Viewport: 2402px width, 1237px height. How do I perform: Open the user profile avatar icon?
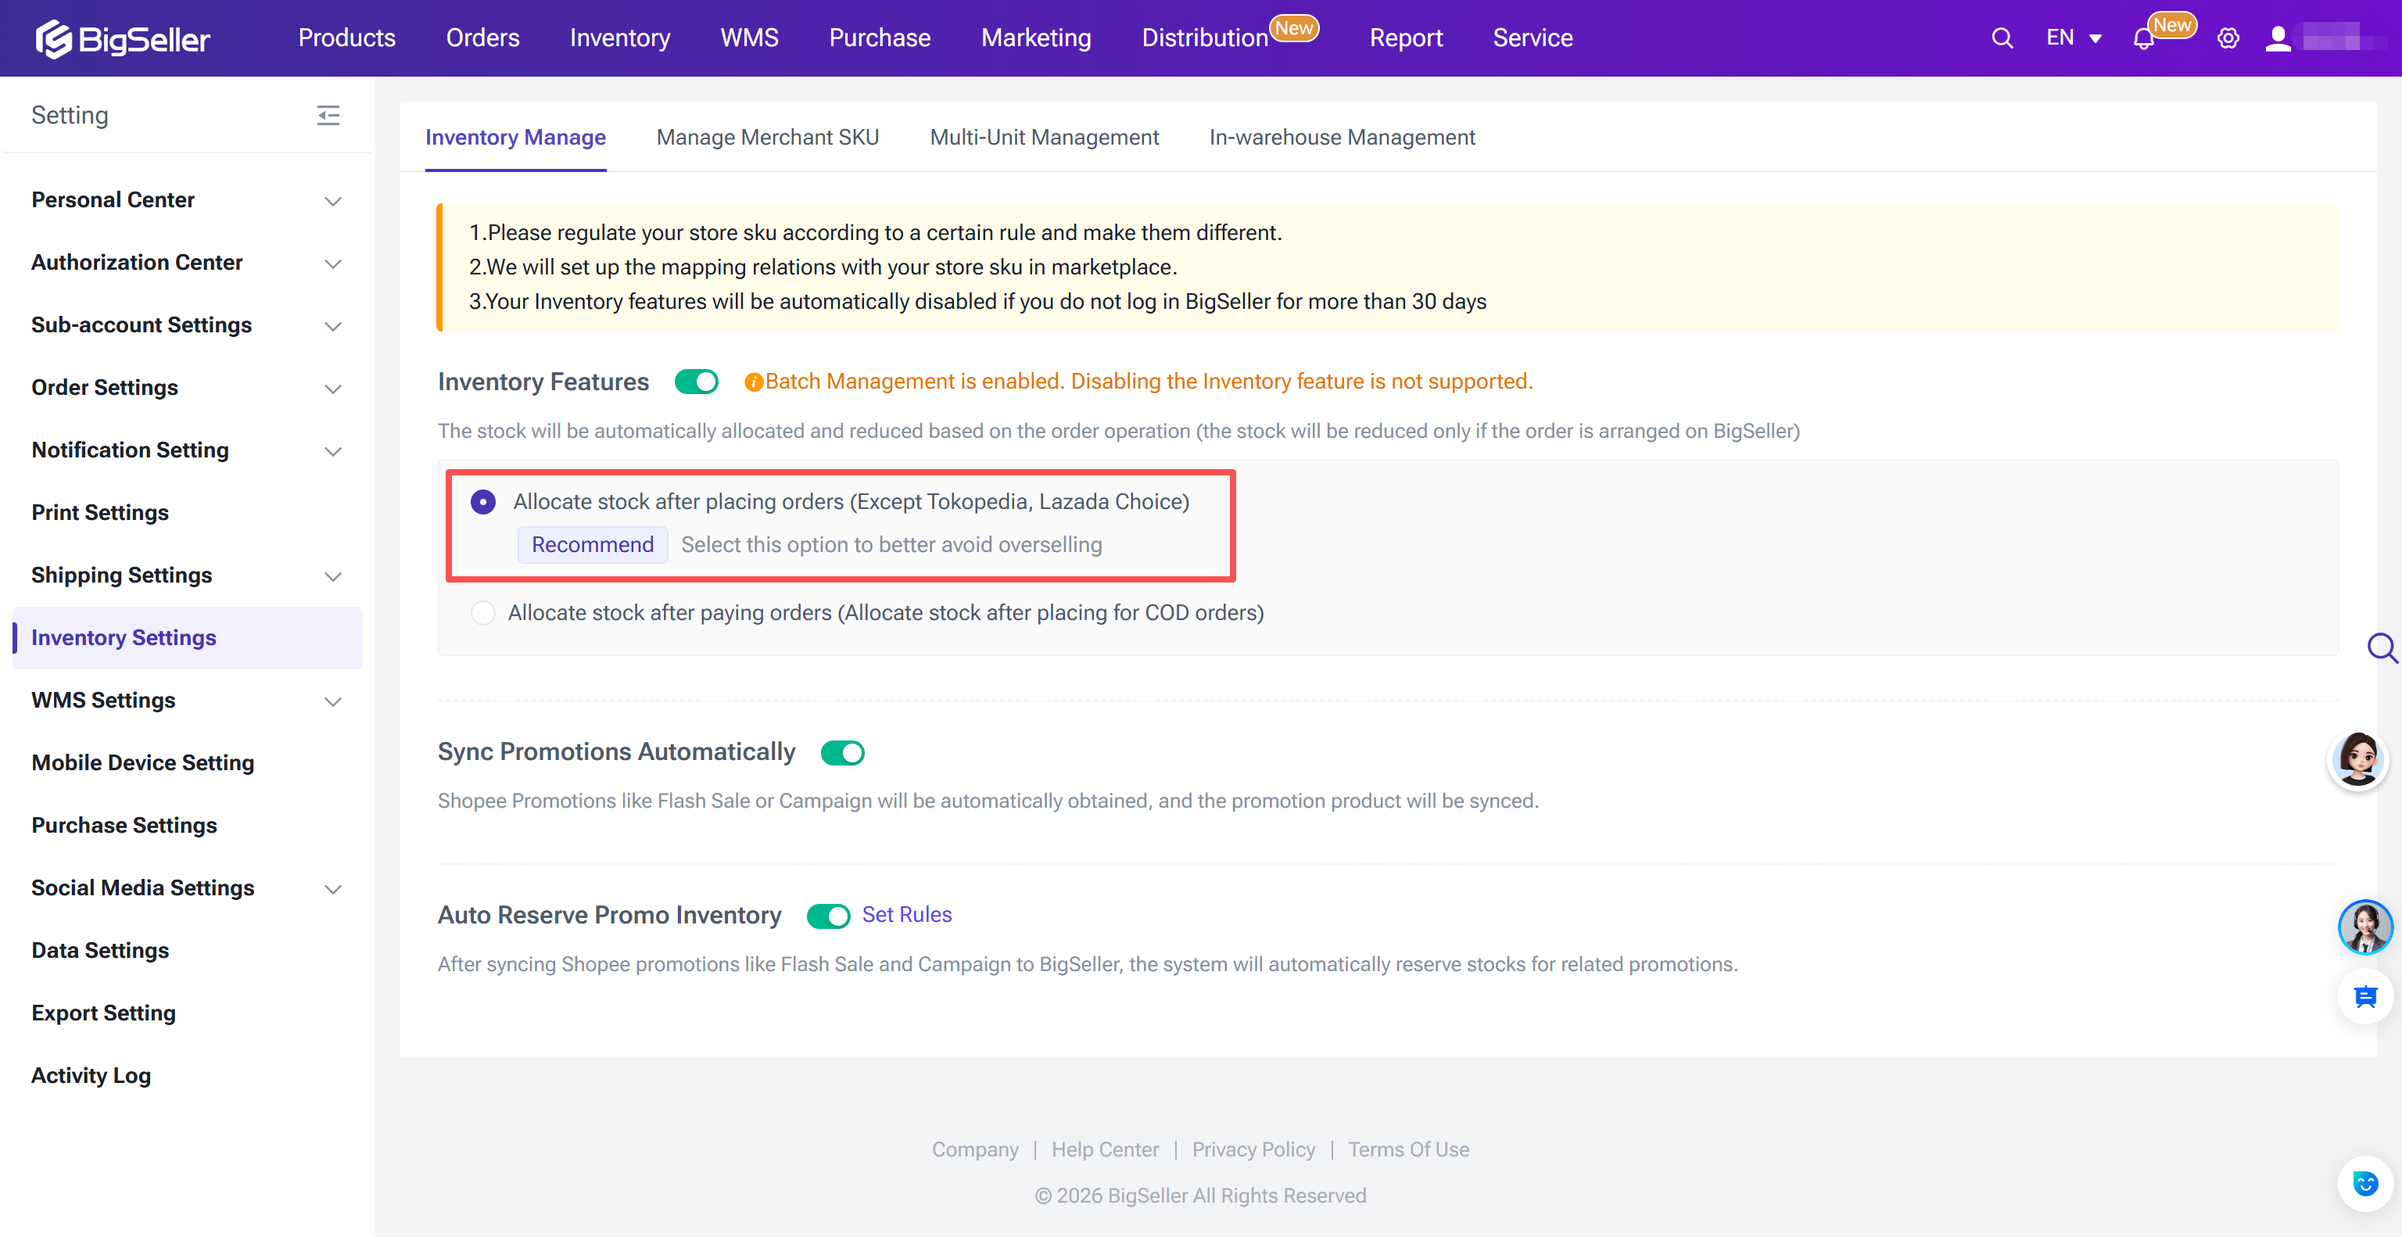click(x=2277, y=38)
